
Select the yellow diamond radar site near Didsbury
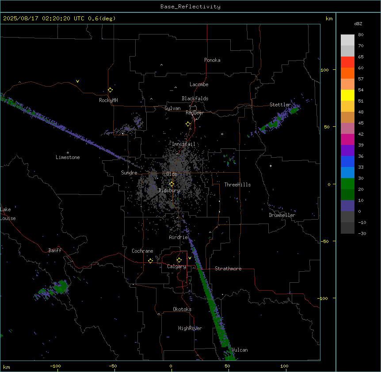171,184
